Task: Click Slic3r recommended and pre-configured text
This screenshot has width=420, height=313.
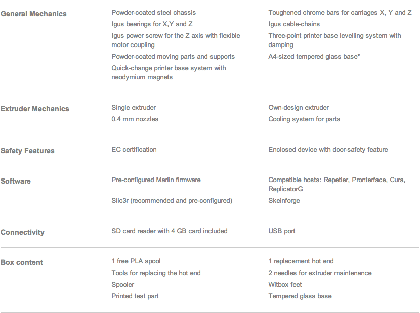Action: click(x=172, y=201)
